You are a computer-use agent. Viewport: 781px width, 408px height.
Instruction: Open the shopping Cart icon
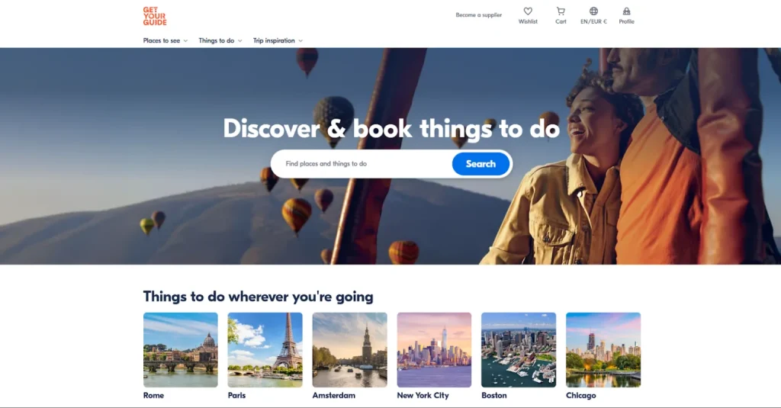561,11
